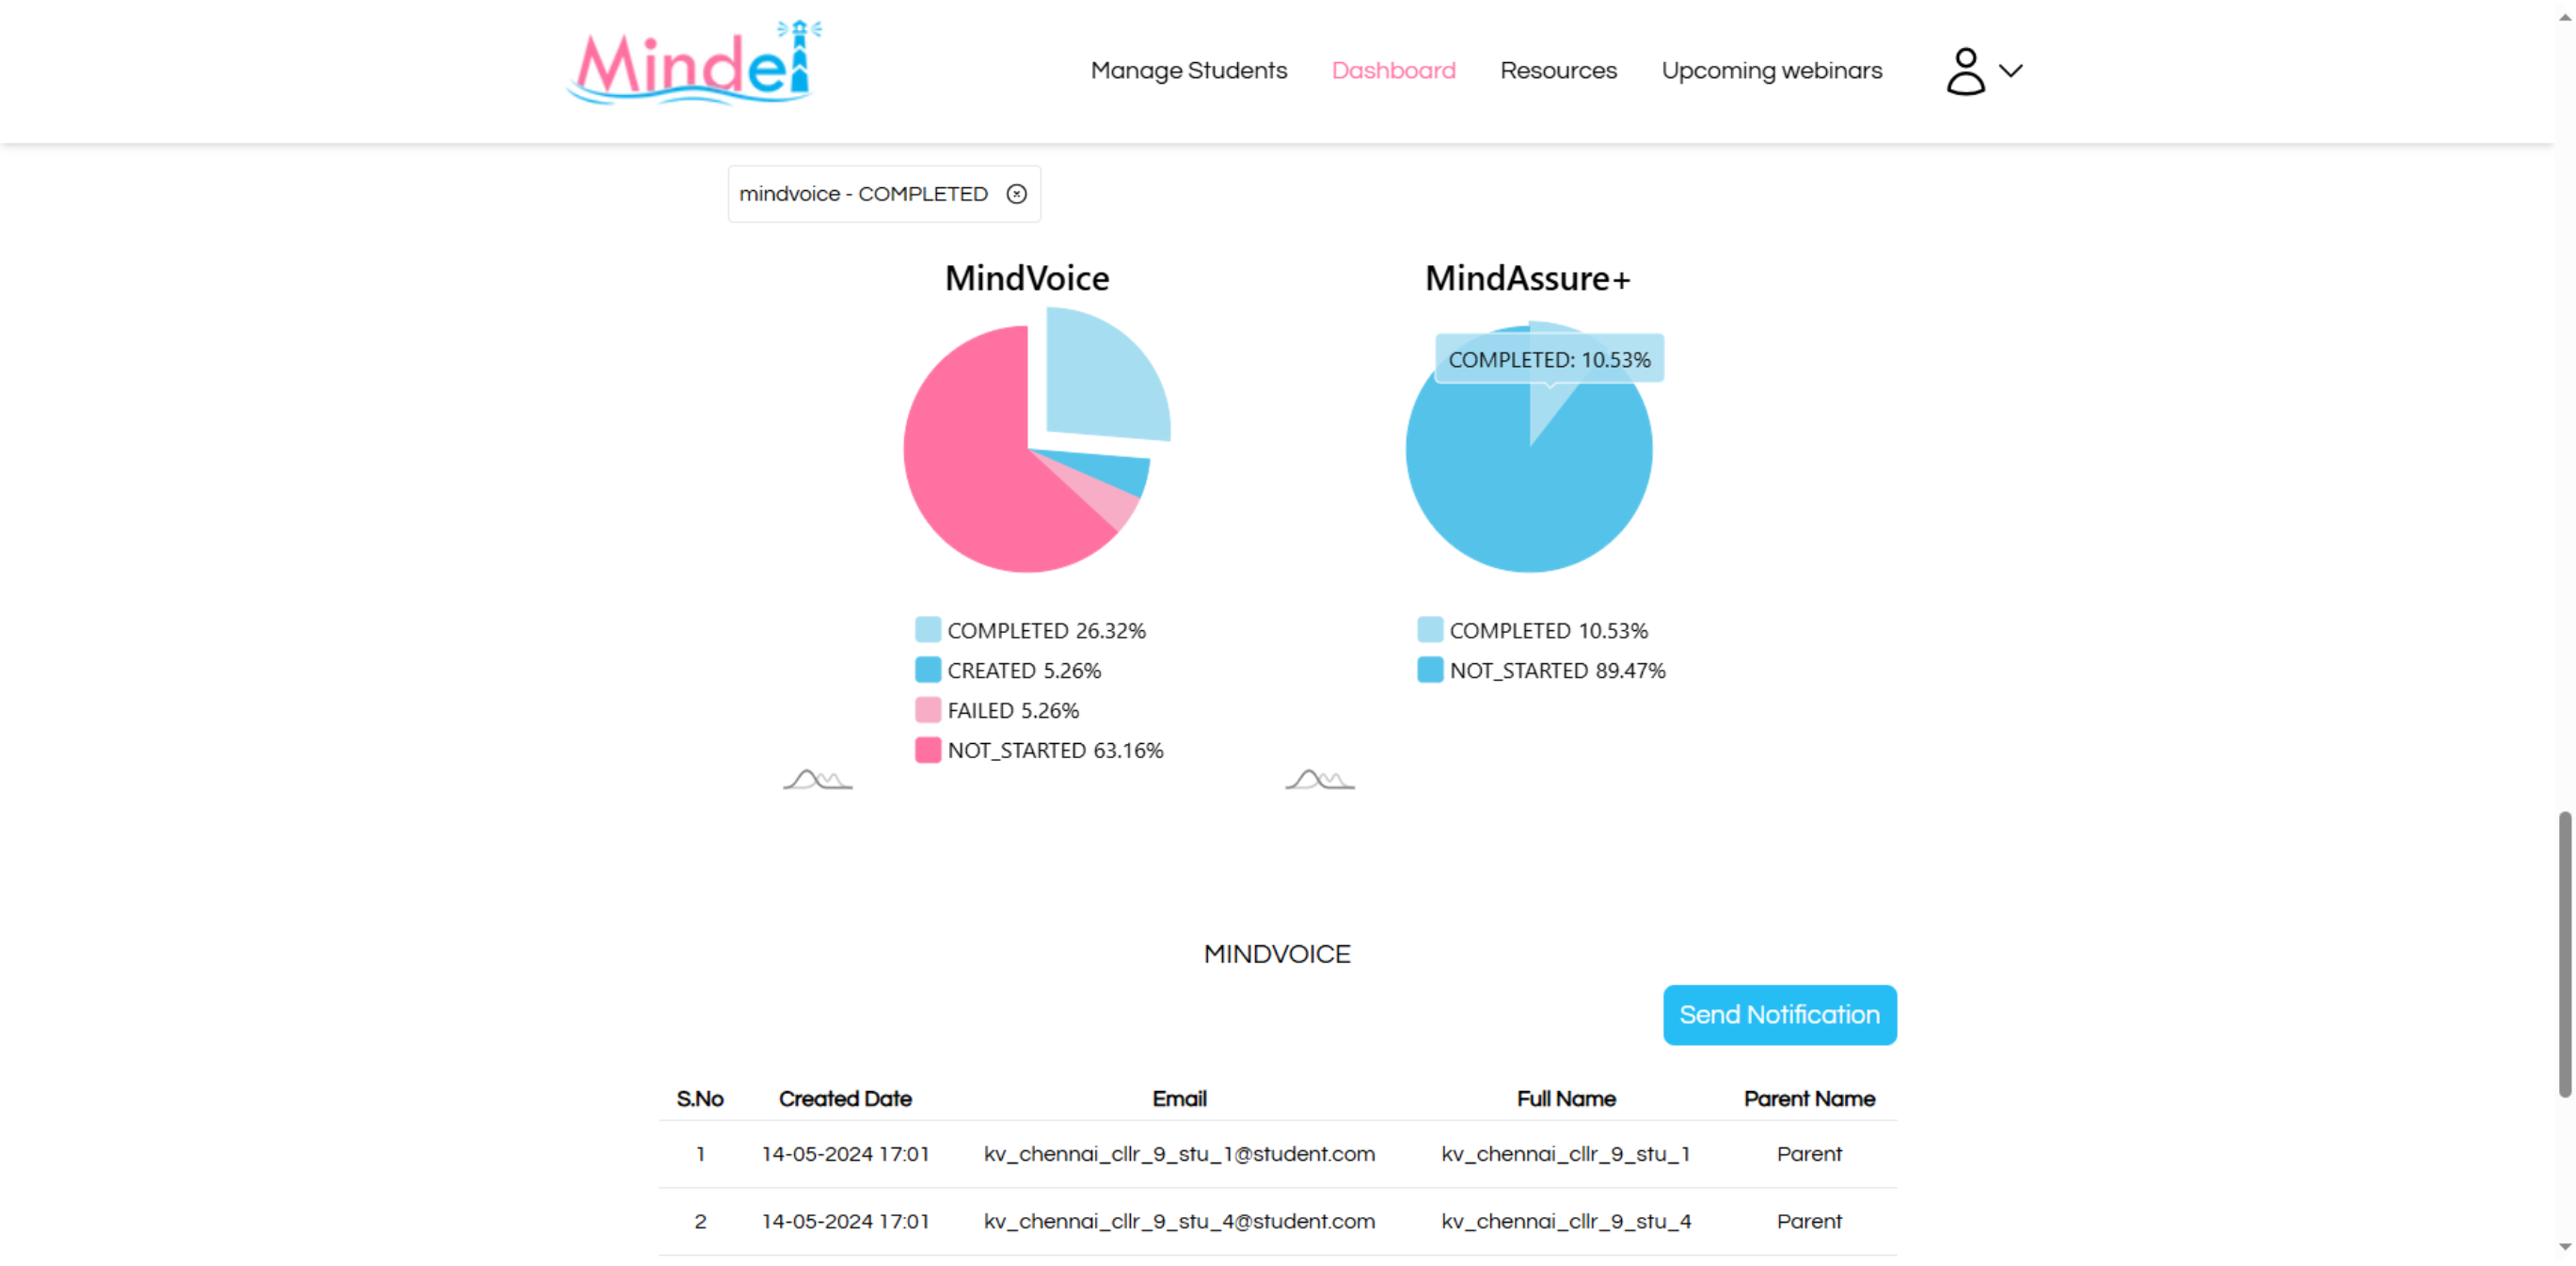Click the Send Notification button
2576x1266 pixels.
click(1779, 1013)
